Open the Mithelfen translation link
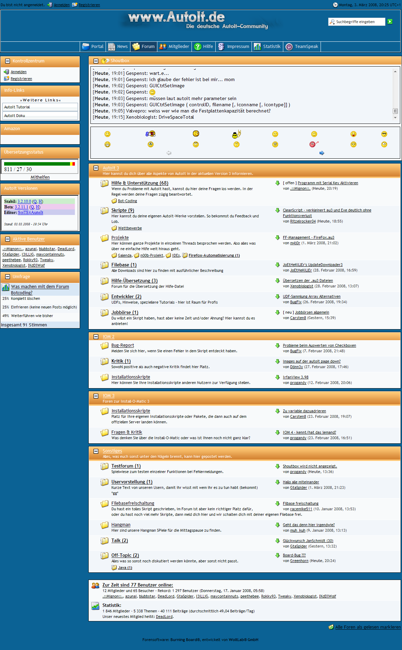Viewport: 402px width, 650px height. pos(40,177)
